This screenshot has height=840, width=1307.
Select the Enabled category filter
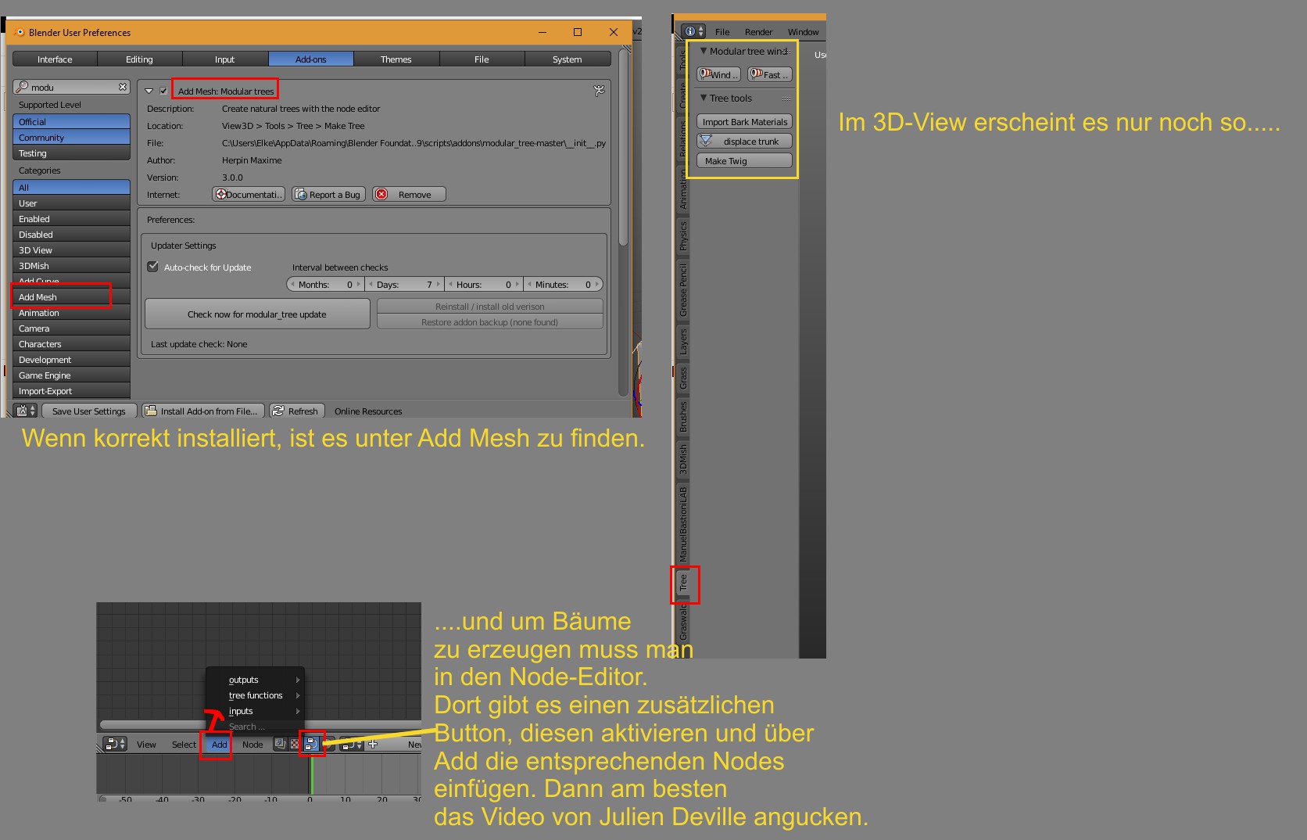(71, 218)
